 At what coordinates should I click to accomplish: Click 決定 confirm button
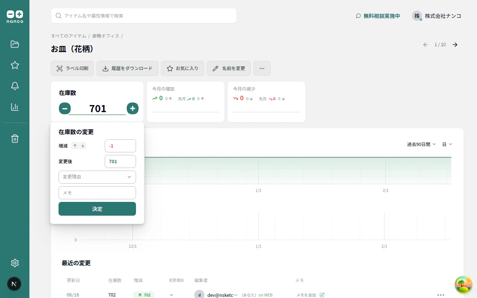click(97, 209)
